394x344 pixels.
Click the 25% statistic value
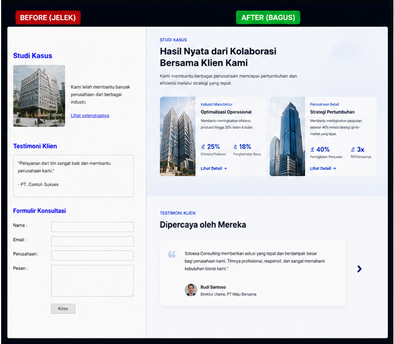[214, 146]
